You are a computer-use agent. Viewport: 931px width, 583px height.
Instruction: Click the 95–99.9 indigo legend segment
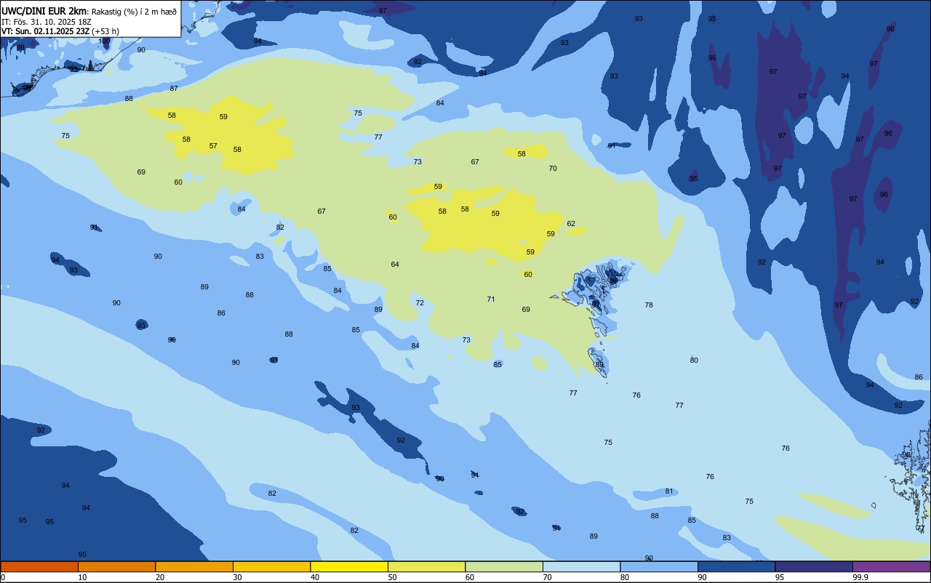pyautogui.click(x=814, y=566)
